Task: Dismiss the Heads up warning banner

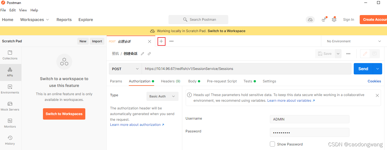Action: coord(377,95)
